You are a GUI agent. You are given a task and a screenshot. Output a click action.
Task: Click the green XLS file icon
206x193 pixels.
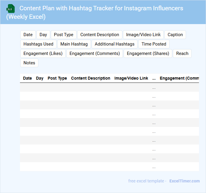pos(11,9)
